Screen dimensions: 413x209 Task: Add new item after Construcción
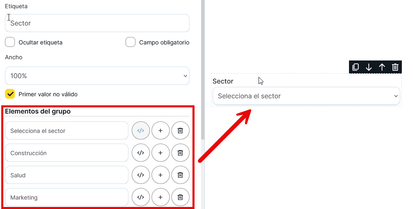(x=160, y=153)
